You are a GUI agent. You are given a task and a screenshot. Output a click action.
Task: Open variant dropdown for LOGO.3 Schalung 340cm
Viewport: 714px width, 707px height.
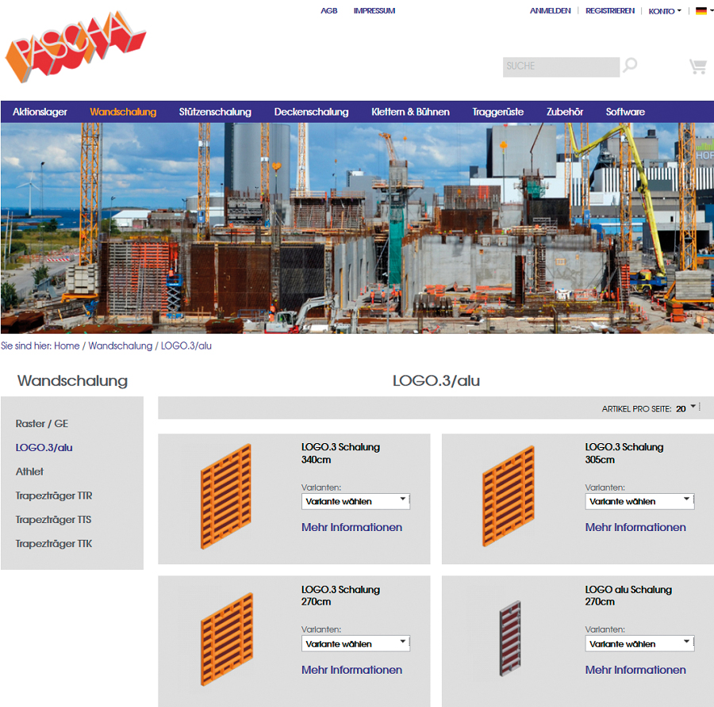click(355, 501)
